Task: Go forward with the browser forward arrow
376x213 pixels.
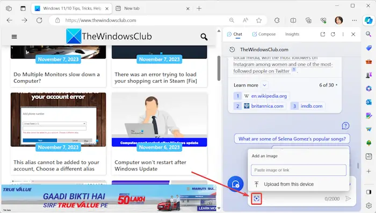Action: (24, 20)
